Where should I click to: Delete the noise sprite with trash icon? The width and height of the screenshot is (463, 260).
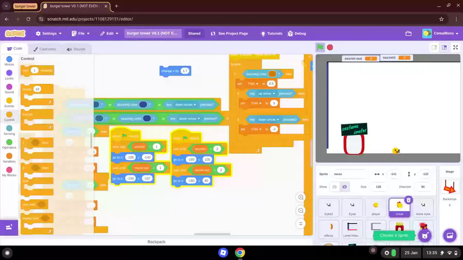(408, 200)
